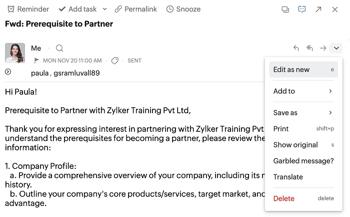Forward the email arrow icon

[x=323, y=48]
